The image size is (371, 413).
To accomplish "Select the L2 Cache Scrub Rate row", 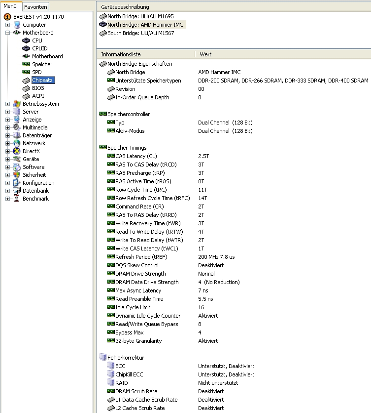I will 234,408.
